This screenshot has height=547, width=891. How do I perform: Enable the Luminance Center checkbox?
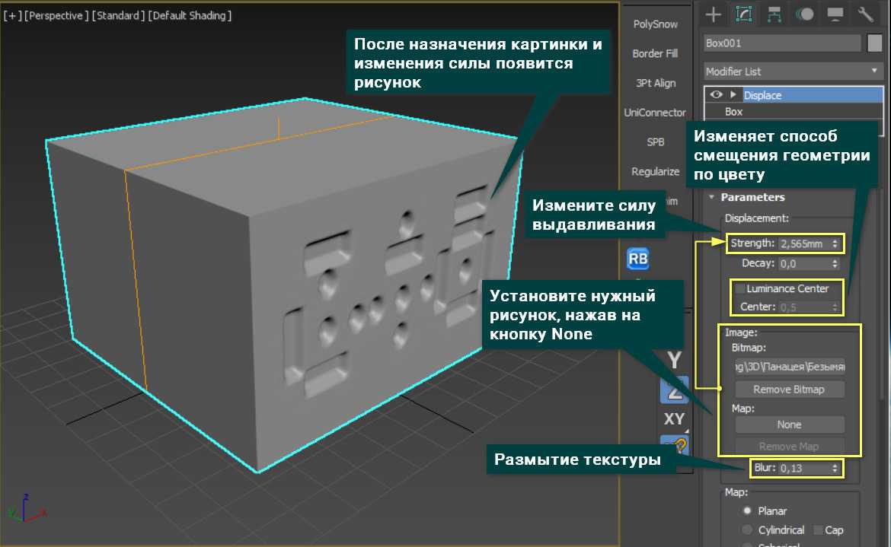tap(740, 289)
